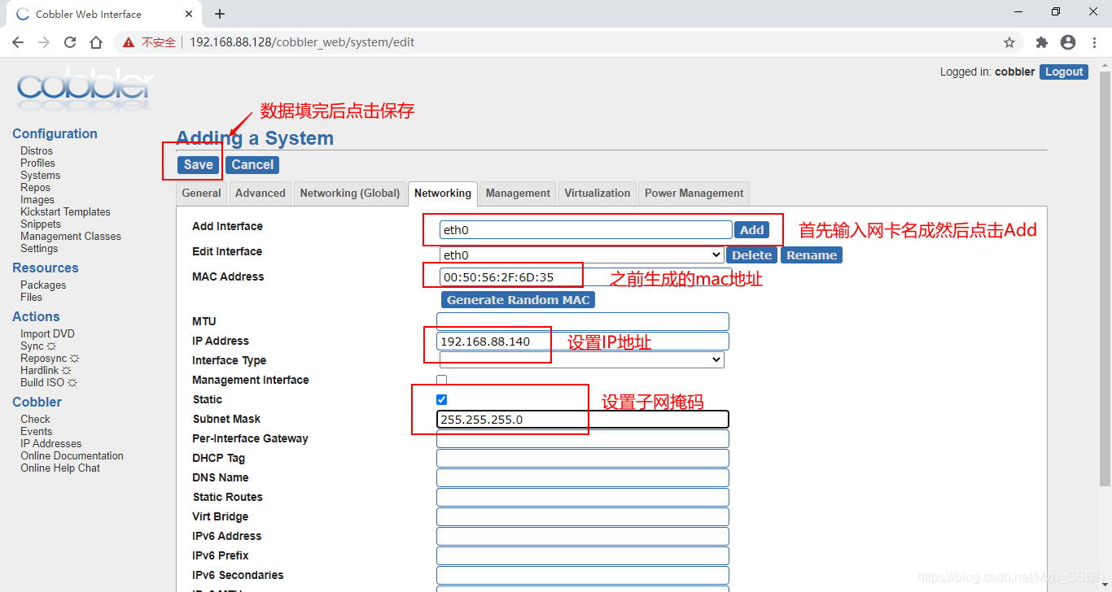Cancel adding the system

(252, 164)
